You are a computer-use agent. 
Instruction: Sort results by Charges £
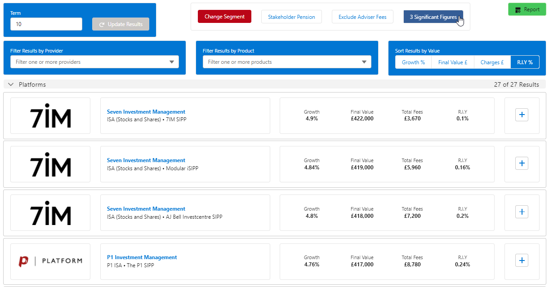tap(492, 62)
